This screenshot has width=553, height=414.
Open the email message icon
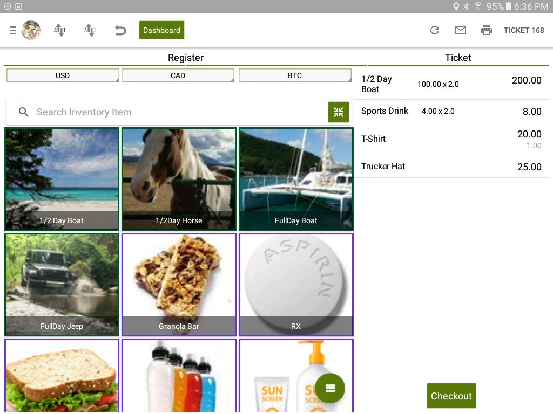click(461, 30)
